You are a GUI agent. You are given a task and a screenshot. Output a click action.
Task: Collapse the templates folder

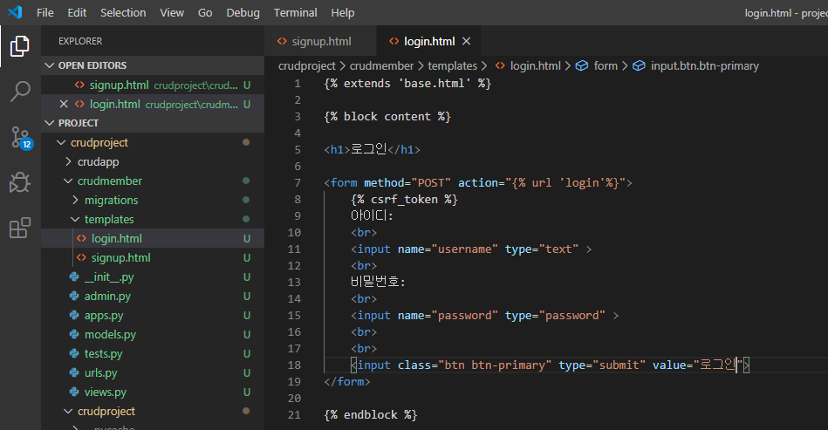(x=153, y=219)
